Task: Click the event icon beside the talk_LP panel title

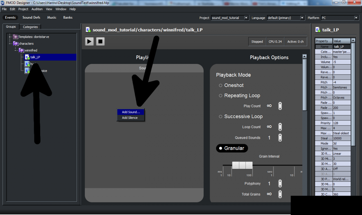Action: tap(318, 30)
